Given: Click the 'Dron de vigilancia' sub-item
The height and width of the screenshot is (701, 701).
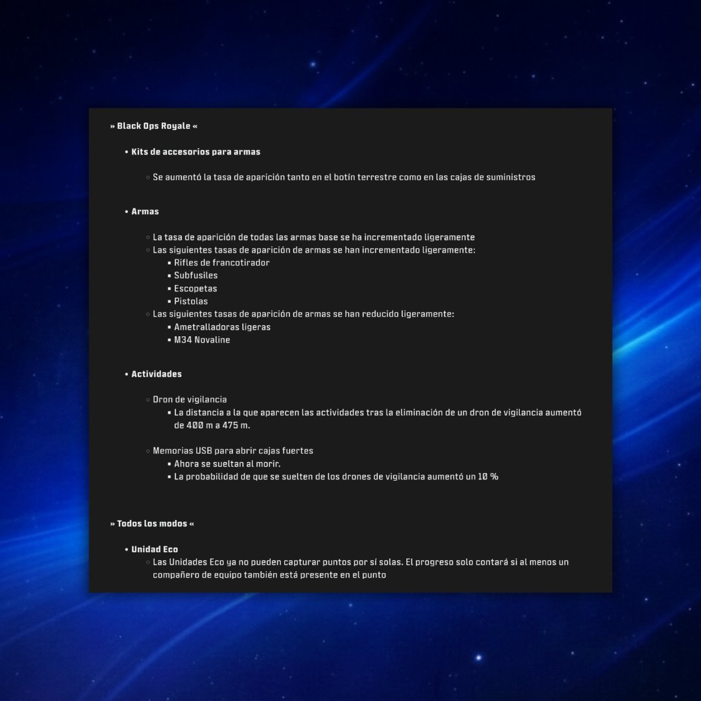Looking at the screenshot, I should point(190,400).
